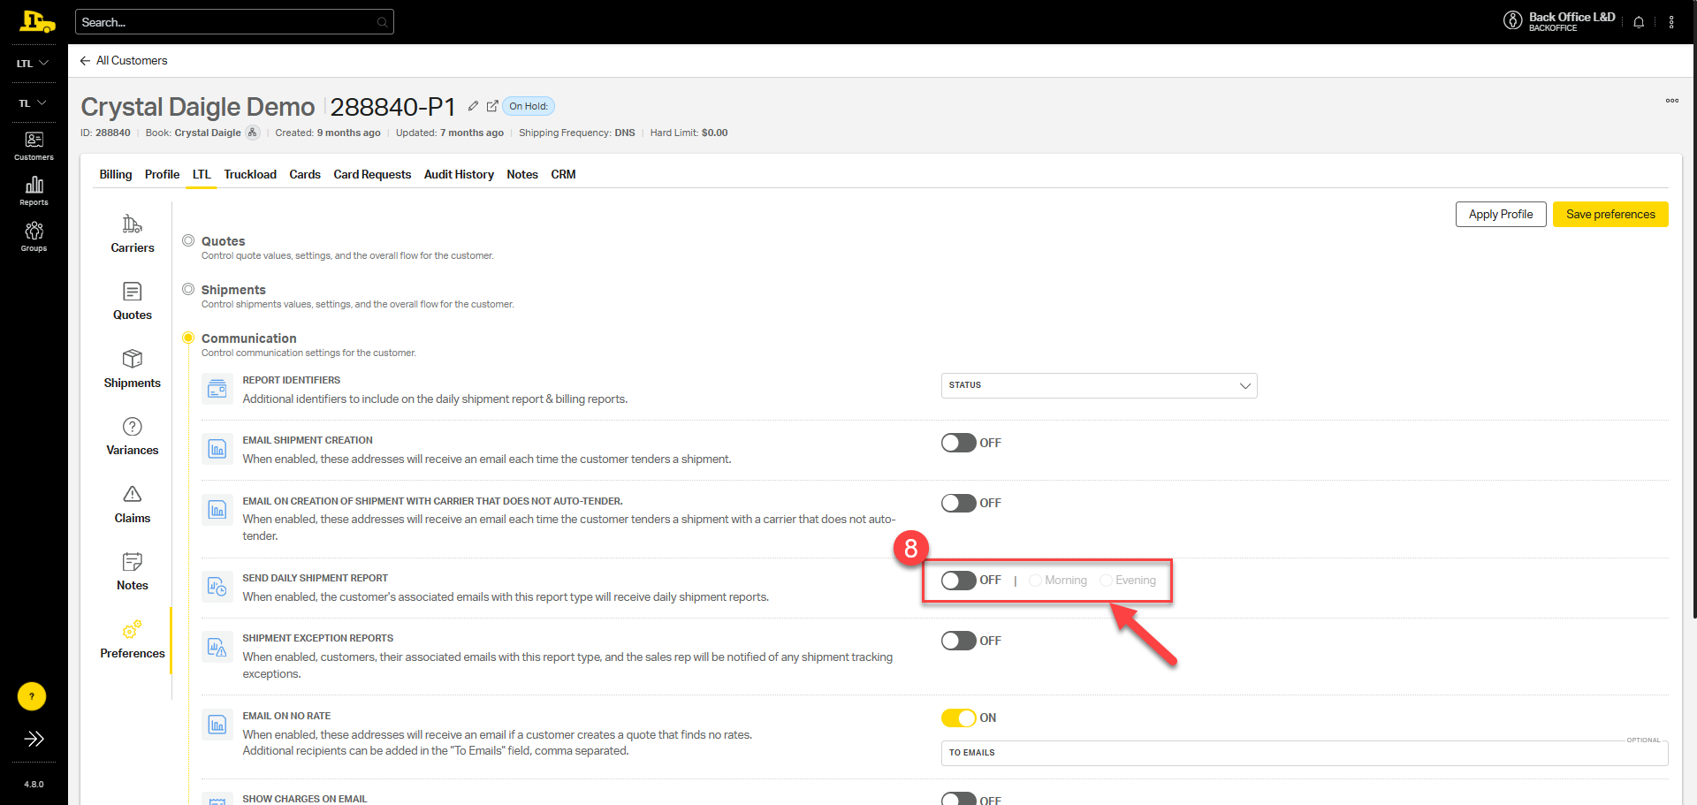Click the Back Office user avatar icon
Viewport: 1697px width, 805px height.
[x=1512, y=20]
